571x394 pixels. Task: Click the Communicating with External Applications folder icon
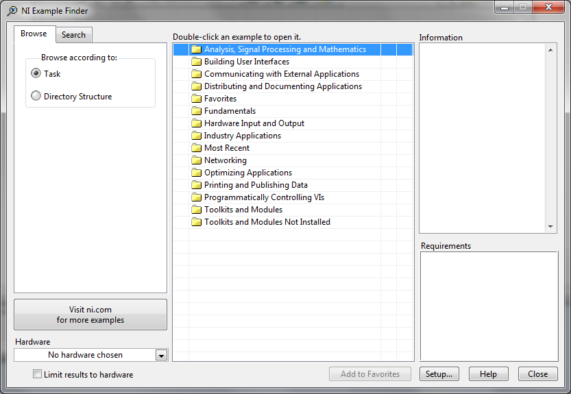tap(196, 74)
